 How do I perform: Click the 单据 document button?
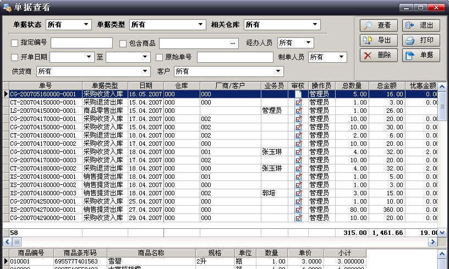[x=421, y=55]
